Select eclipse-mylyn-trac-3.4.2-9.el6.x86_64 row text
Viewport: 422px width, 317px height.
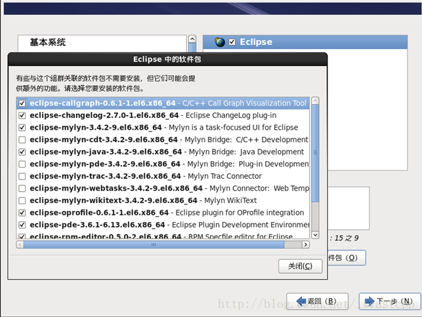(106, 176)
